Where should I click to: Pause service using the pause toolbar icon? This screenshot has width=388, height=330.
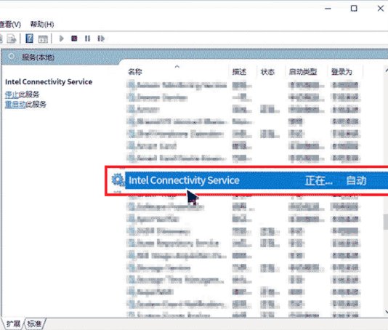tap(87, 39)
